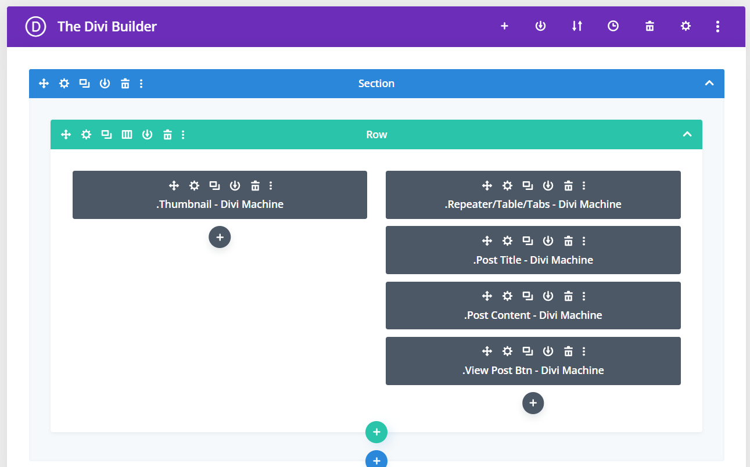Click the Divi logo in the builder header
750x467 pixels.
(35, 27)
